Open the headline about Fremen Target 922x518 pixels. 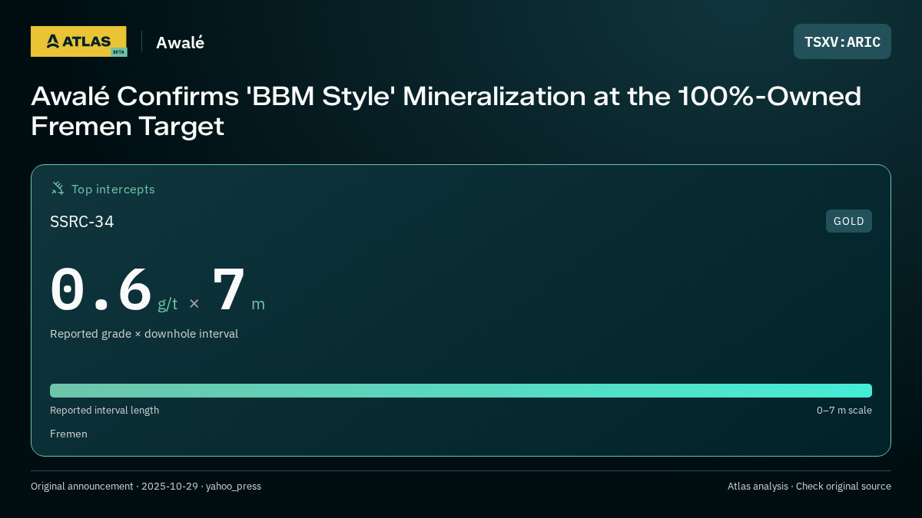coord(446,111)
